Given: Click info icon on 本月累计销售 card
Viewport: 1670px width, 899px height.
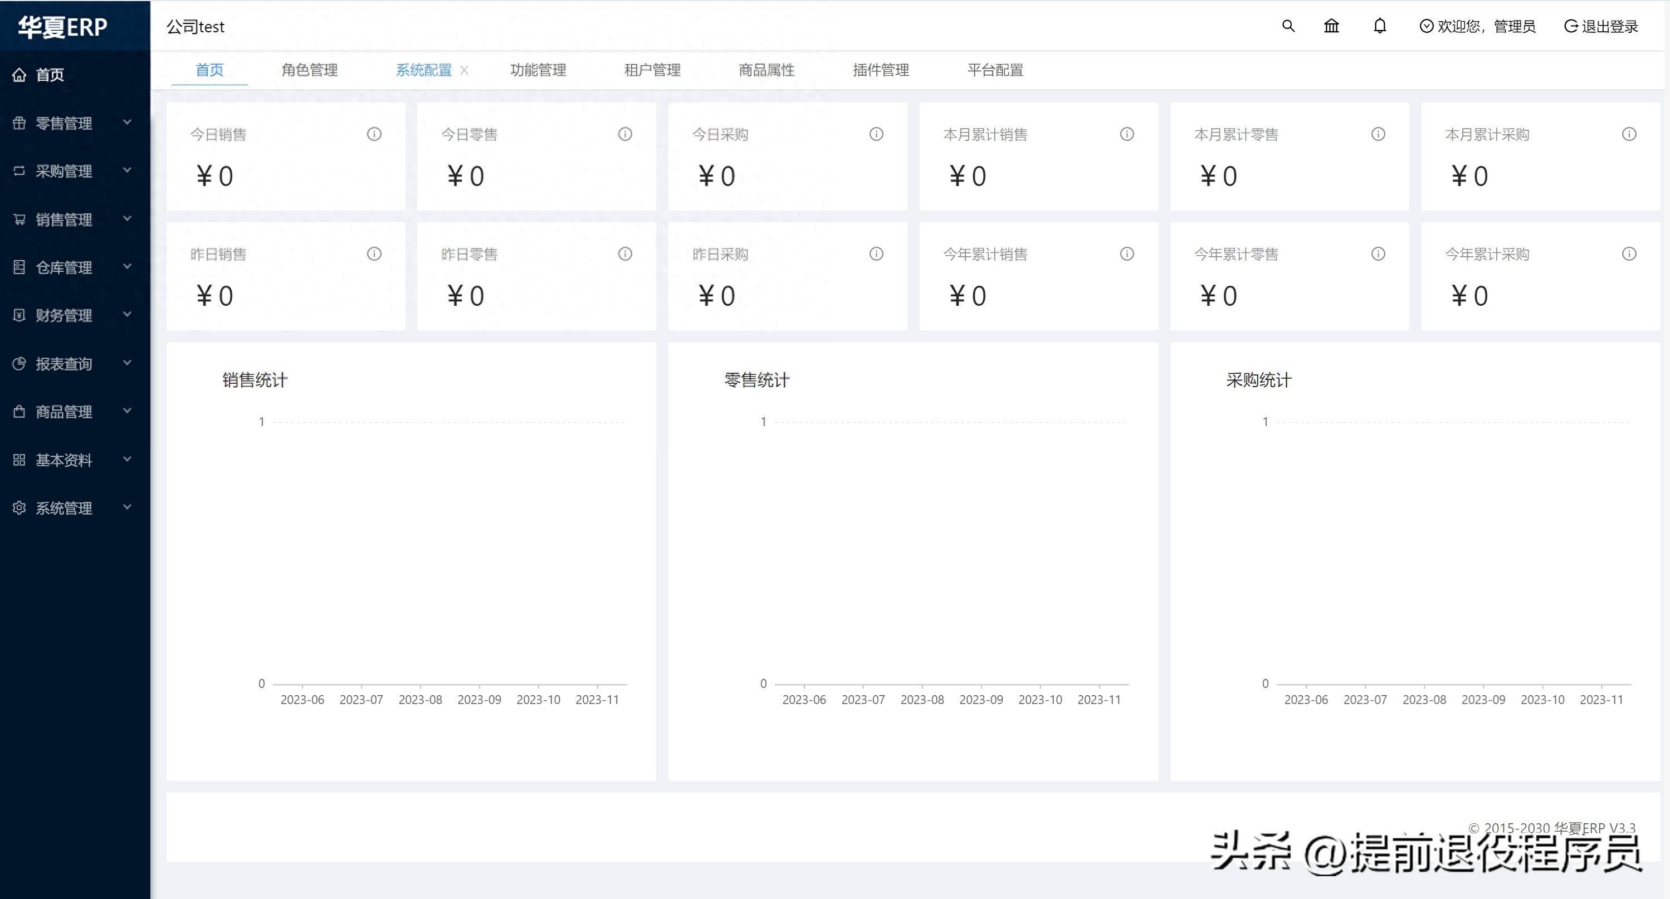Looking at the screenshot, I should (1127, 134).
